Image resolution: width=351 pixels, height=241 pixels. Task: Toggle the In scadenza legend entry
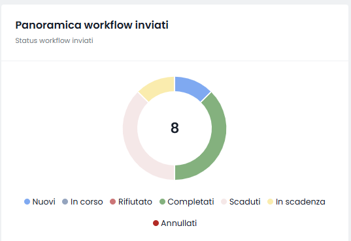click(296, 202)
